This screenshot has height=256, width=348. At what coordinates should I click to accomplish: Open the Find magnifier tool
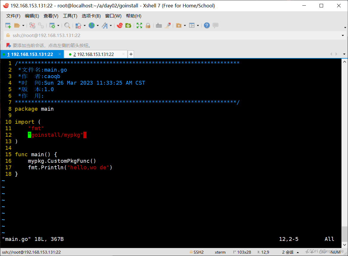pos(67,25)
